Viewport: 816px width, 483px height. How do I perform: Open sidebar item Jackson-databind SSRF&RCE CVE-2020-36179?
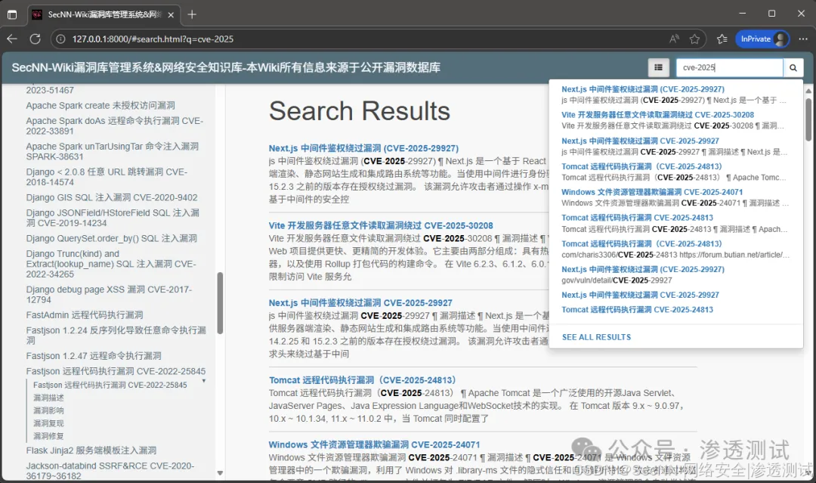tap(110, 470)
